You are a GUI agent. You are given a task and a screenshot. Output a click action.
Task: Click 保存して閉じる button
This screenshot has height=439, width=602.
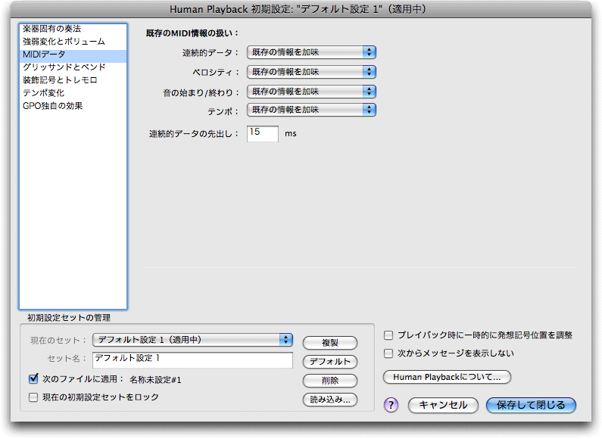(x=531, y=405)
